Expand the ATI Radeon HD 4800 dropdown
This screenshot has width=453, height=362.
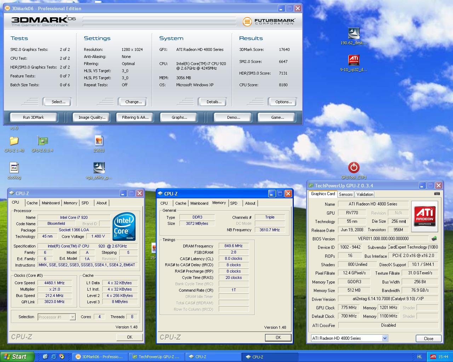[x=385, y=338]
